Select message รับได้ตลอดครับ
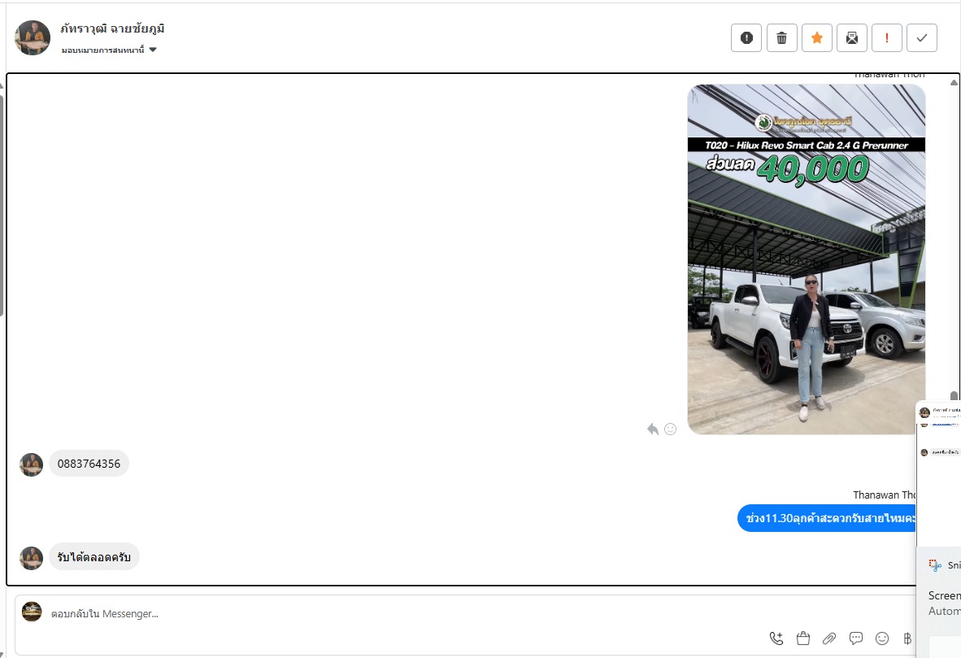 [93, 557]
